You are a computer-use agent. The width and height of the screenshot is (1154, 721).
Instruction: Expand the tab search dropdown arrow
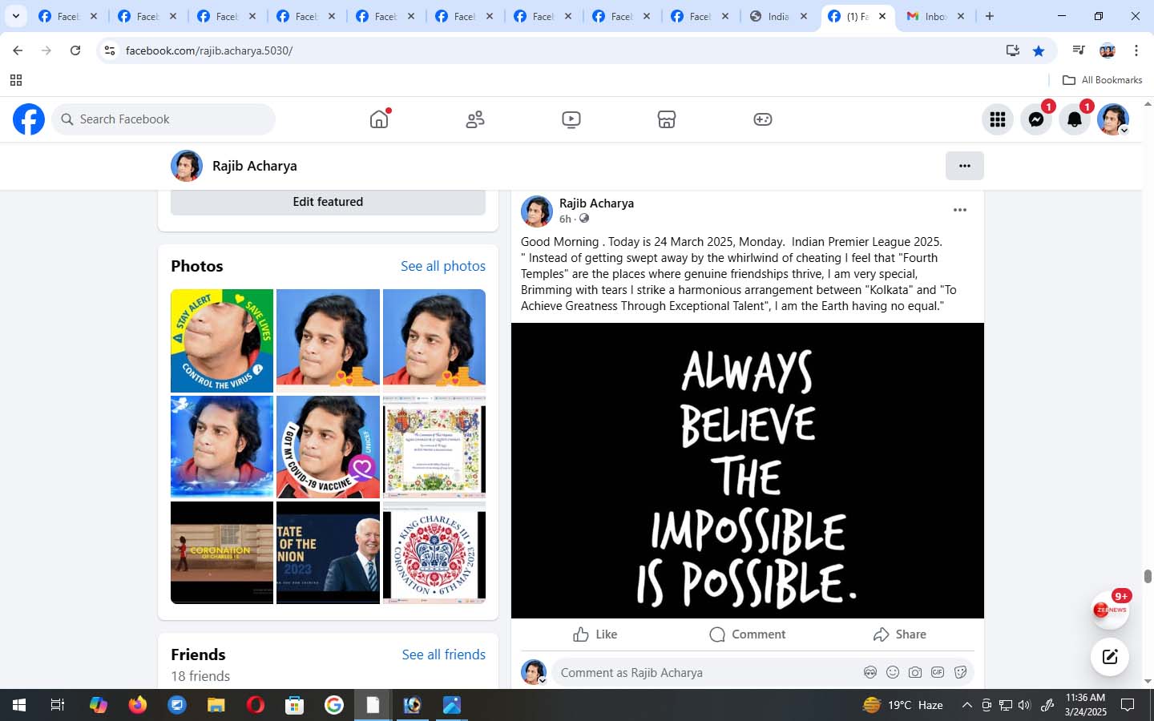pyautogui.click(x=15, y=16)
